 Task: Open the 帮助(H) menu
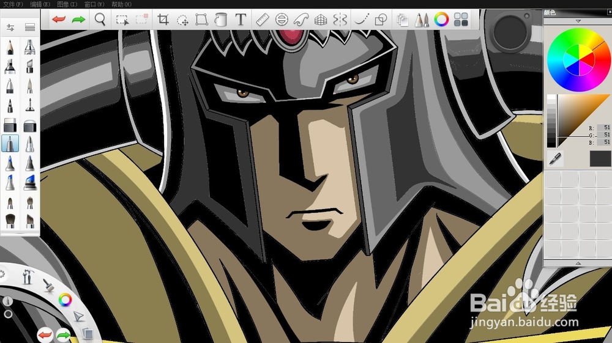point(121,4)
